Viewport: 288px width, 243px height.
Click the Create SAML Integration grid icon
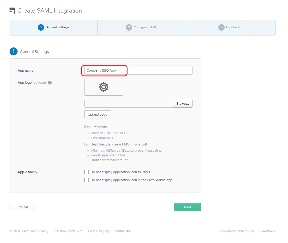tap(12, 11)
